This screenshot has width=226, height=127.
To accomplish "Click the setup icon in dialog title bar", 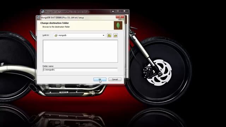I will 38,18.
